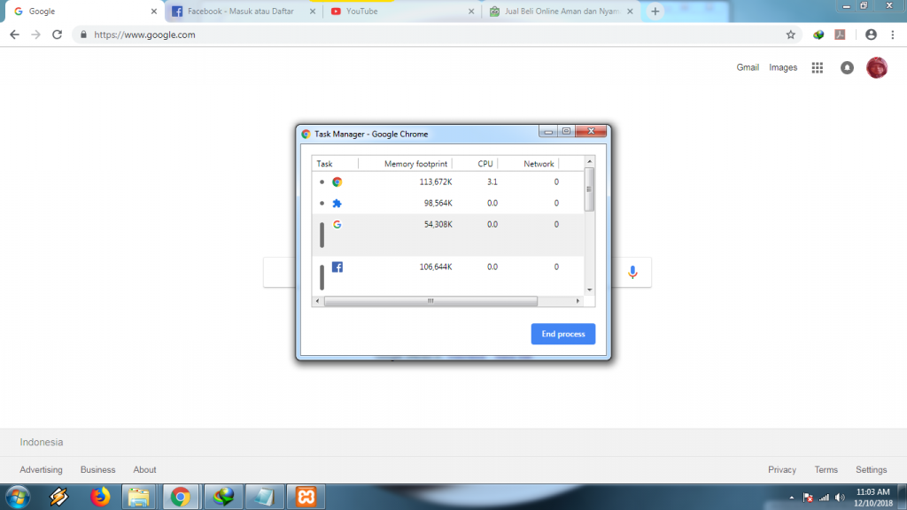The width and height of the screenshot is (907, 510).
Task: Sort by CPU column header
Action: click(485, 164)
